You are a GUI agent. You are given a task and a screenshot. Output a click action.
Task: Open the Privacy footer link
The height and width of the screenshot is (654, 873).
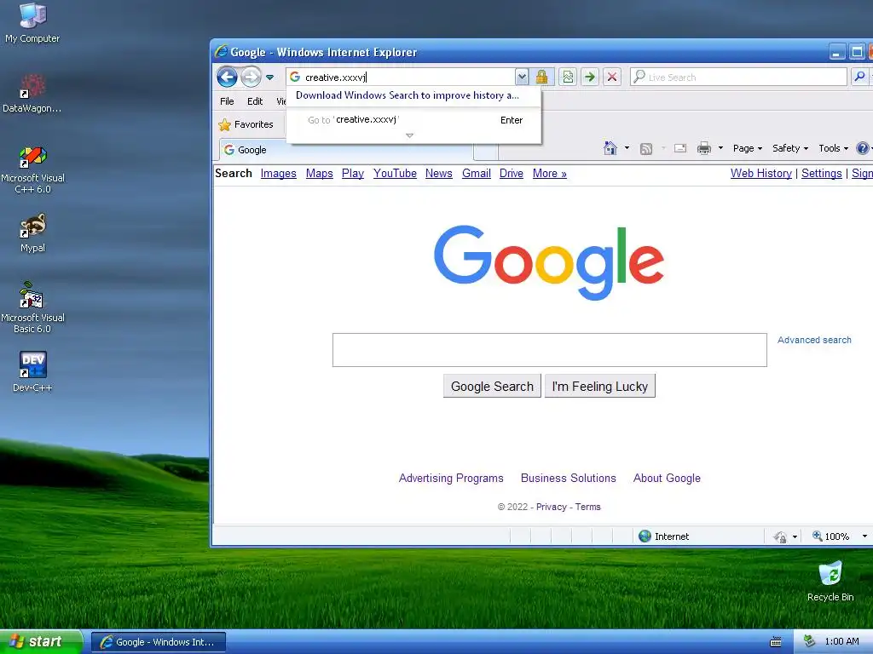(x=552, y=508)
